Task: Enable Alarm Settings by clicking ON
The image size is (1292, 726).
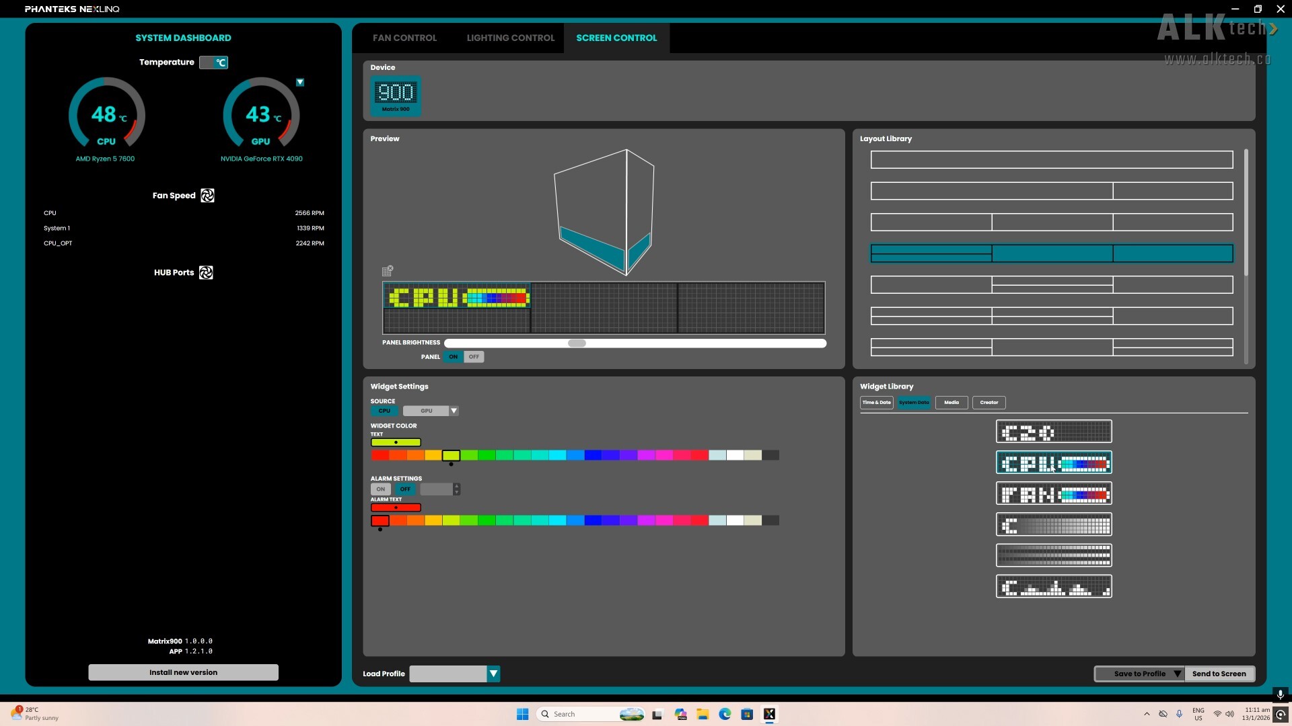Action: click(x=381, y=489)
